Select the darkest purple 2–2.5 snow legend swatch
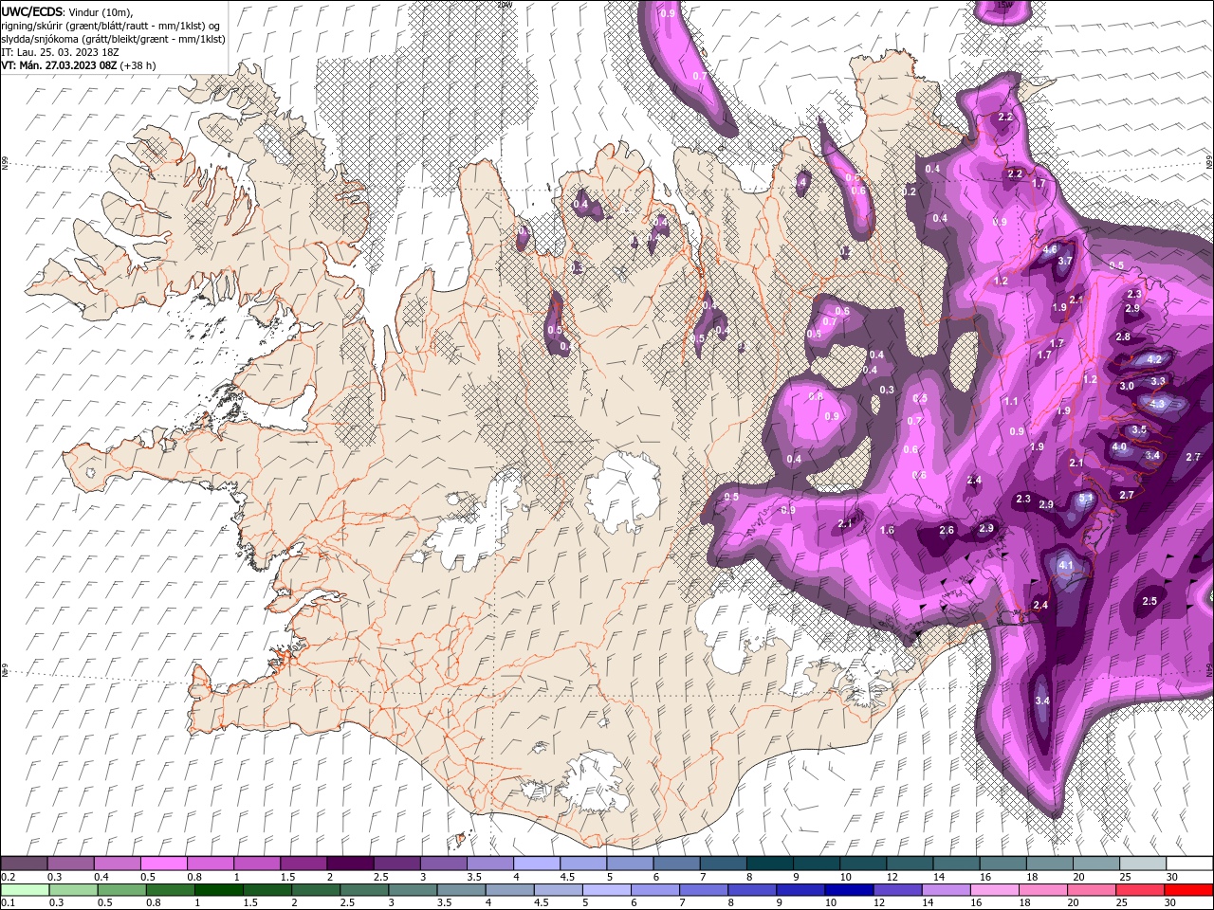The width and height of the screenshot is (1214, 910). [349, 864]
